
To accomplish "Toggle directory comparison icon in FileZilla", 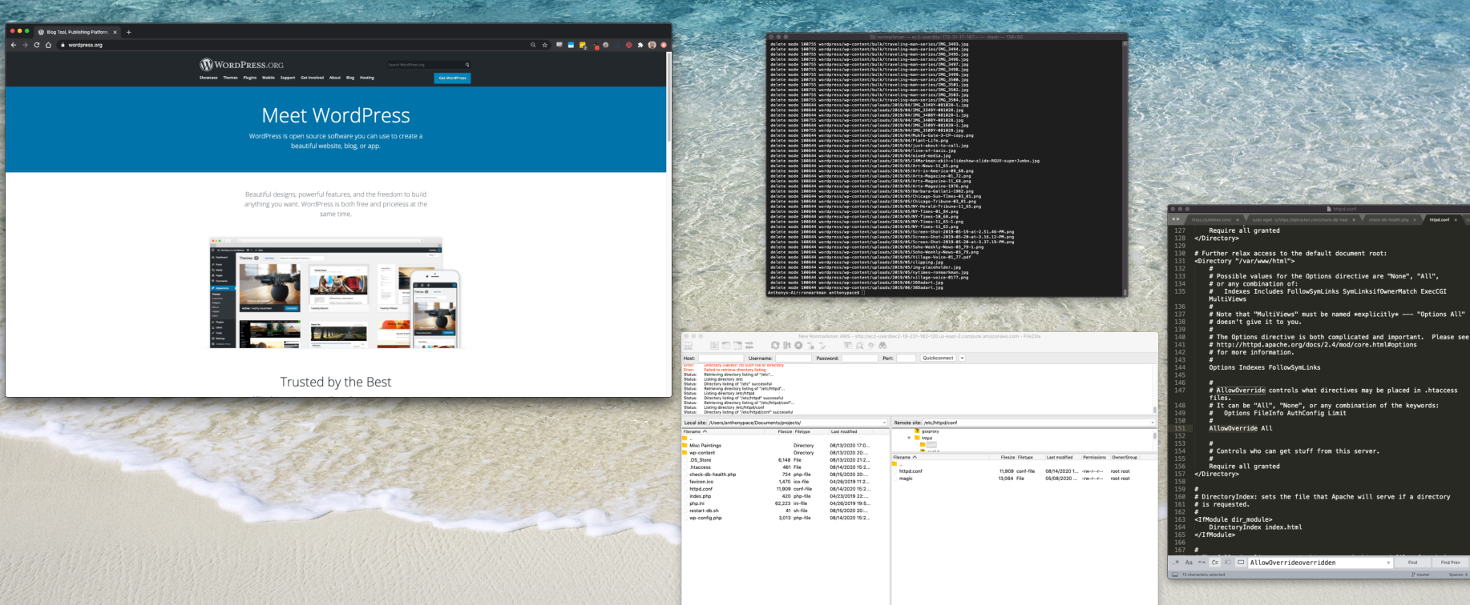I will tap(859, 346).
